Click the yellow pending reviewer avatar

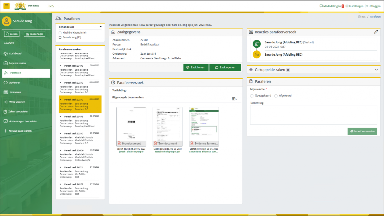point(257,54)
